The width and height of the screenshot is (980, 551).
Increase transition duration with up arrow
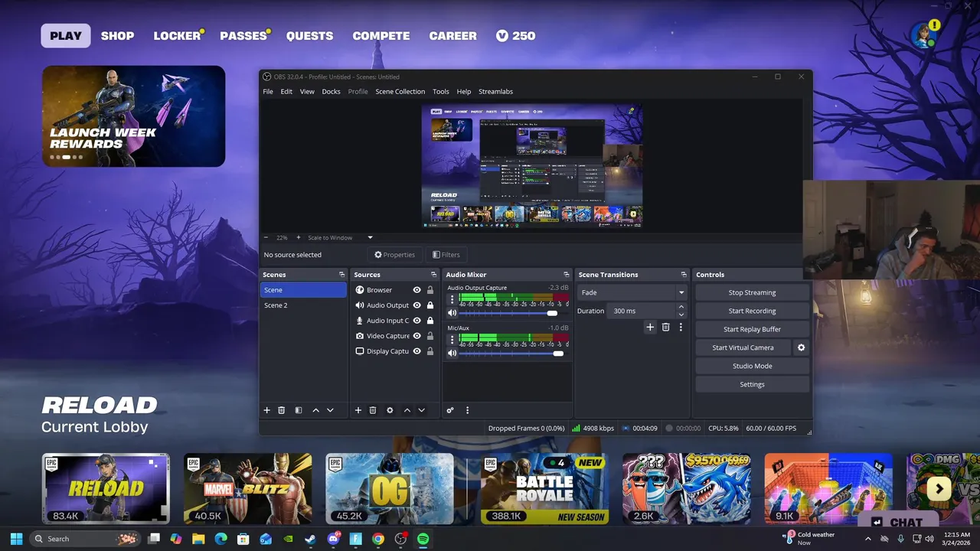[681, 307]
